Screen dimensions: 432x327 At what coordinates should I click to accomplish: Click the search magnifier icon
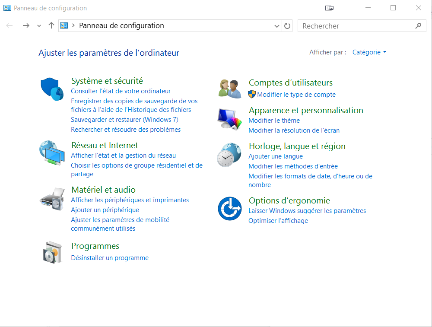(418, 26)
